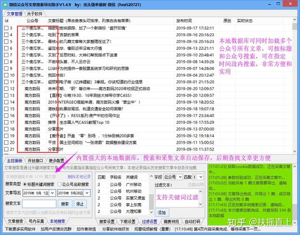
Task: Switch to the 自动打码 tab
Action: point(192,222)
